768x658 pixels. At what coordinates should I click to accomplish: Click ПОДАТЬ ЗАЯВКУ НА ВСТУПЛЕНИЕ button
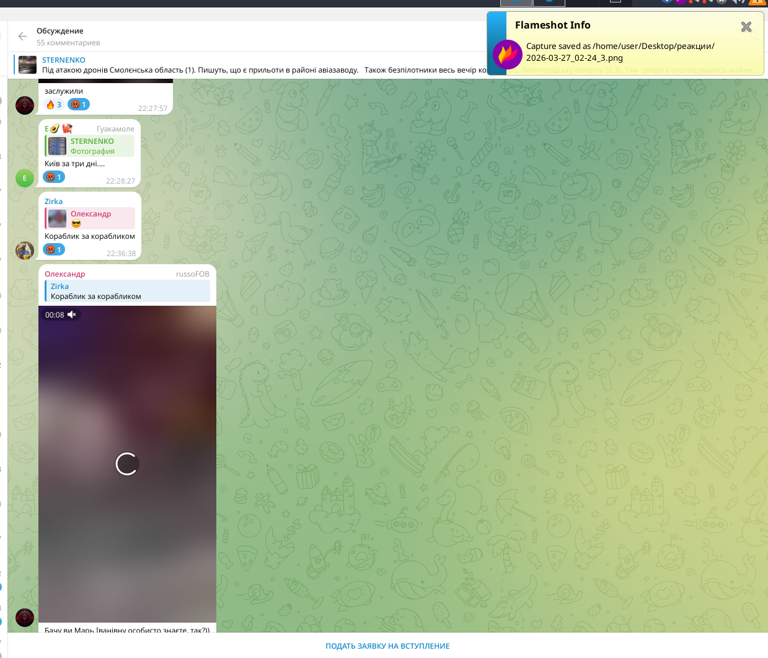coord(387,646)
